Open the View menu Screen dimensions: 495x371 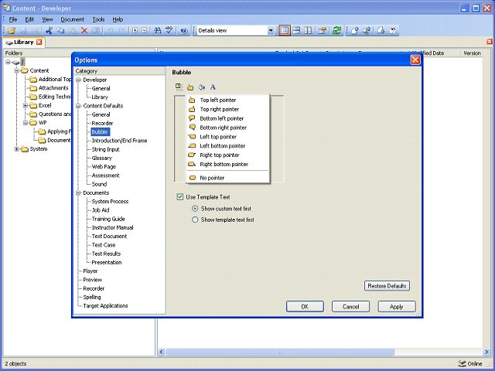pyautogui.click(x=47, y=19)
